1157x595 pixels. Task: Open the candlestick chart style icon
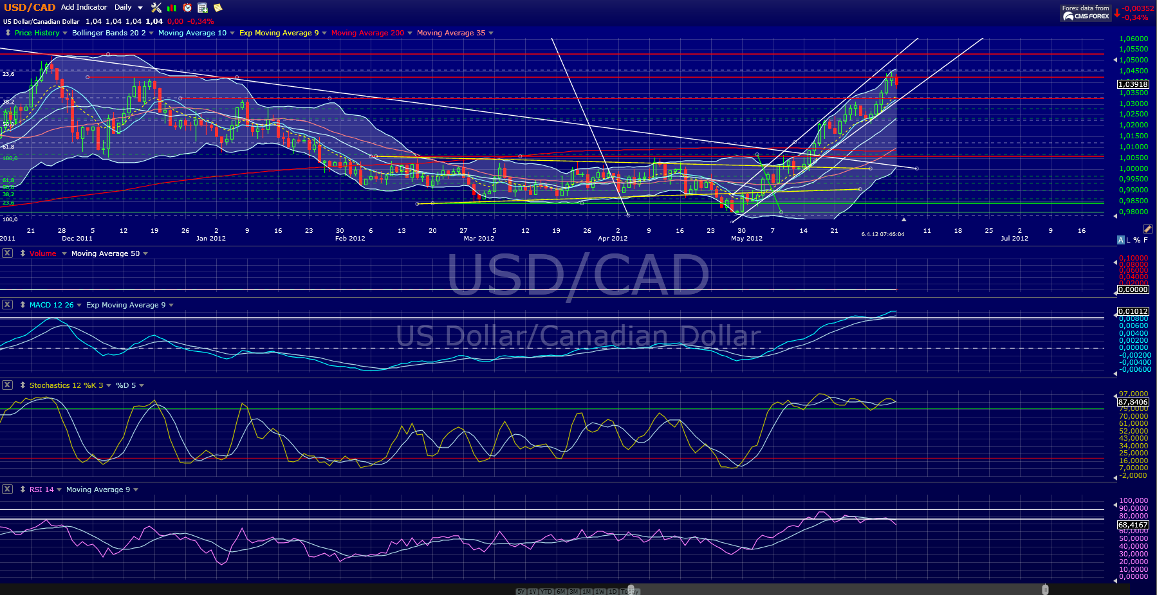tap(172, 8)
